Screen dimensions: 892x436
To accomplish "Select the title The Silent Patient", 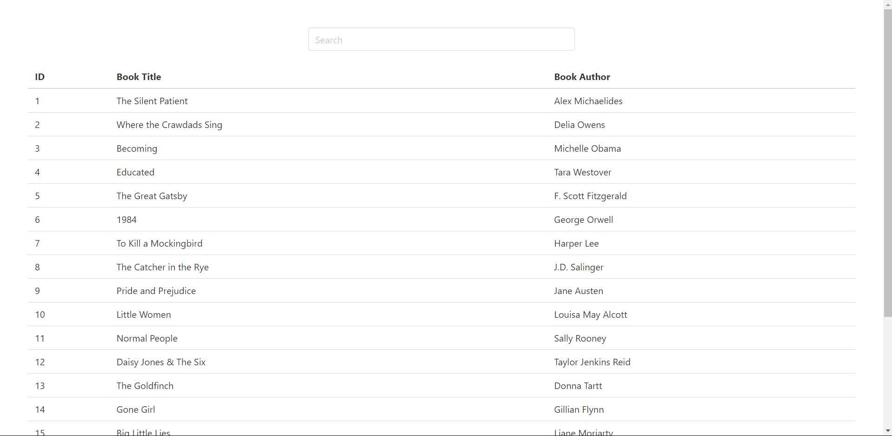I will [152, 101].
